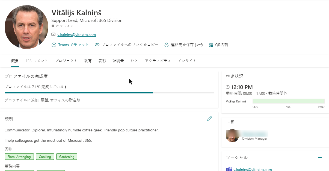Click the profile completion progress bar

(109, 93)
